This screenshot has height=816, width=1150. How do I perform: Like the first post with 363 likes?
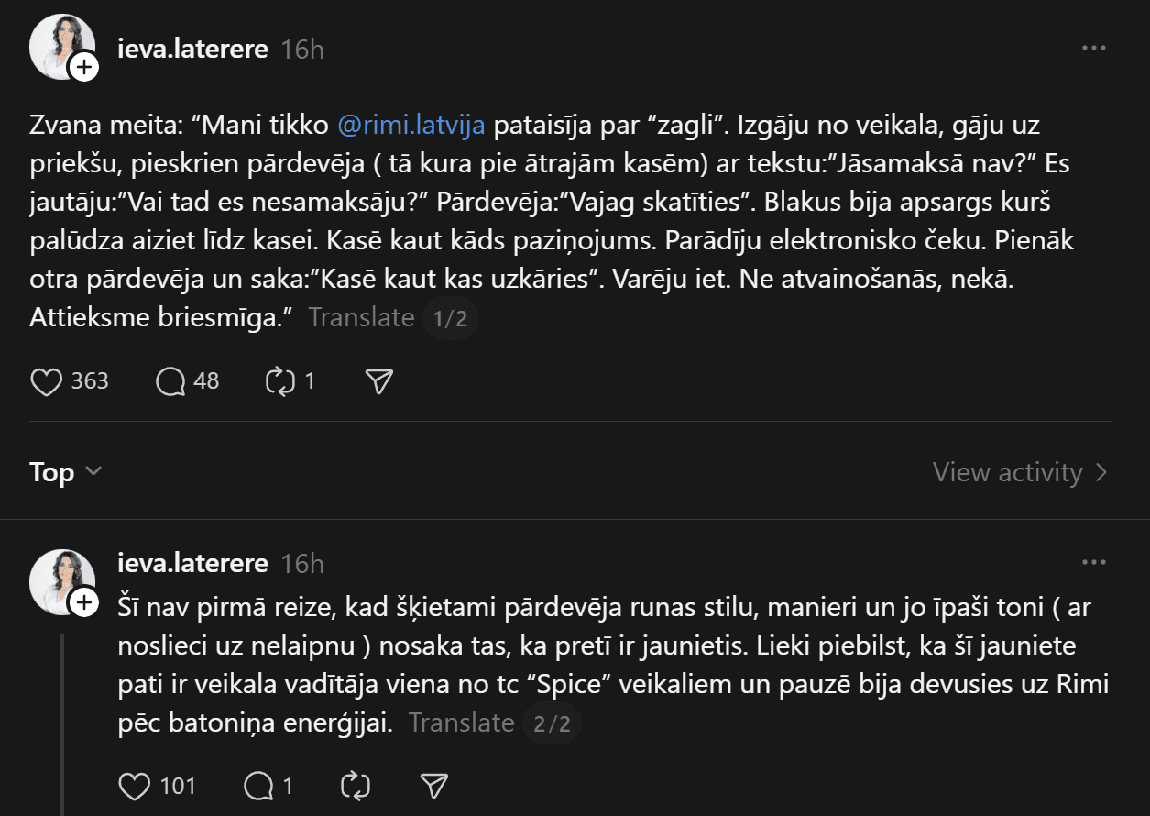pos(47,381)
